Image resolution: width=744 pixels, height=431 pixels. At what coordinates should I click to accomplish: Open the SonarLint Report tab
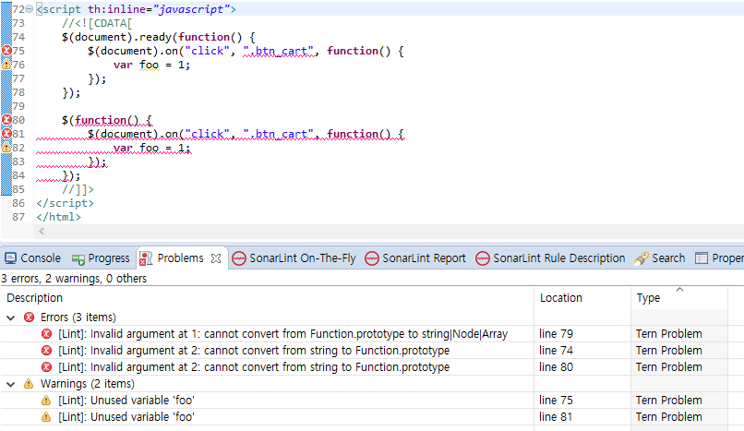point(415,258)
